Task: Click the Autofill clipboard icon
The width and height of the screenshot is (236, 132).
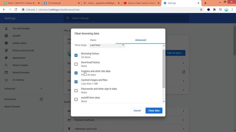Action: coord(6,36)
